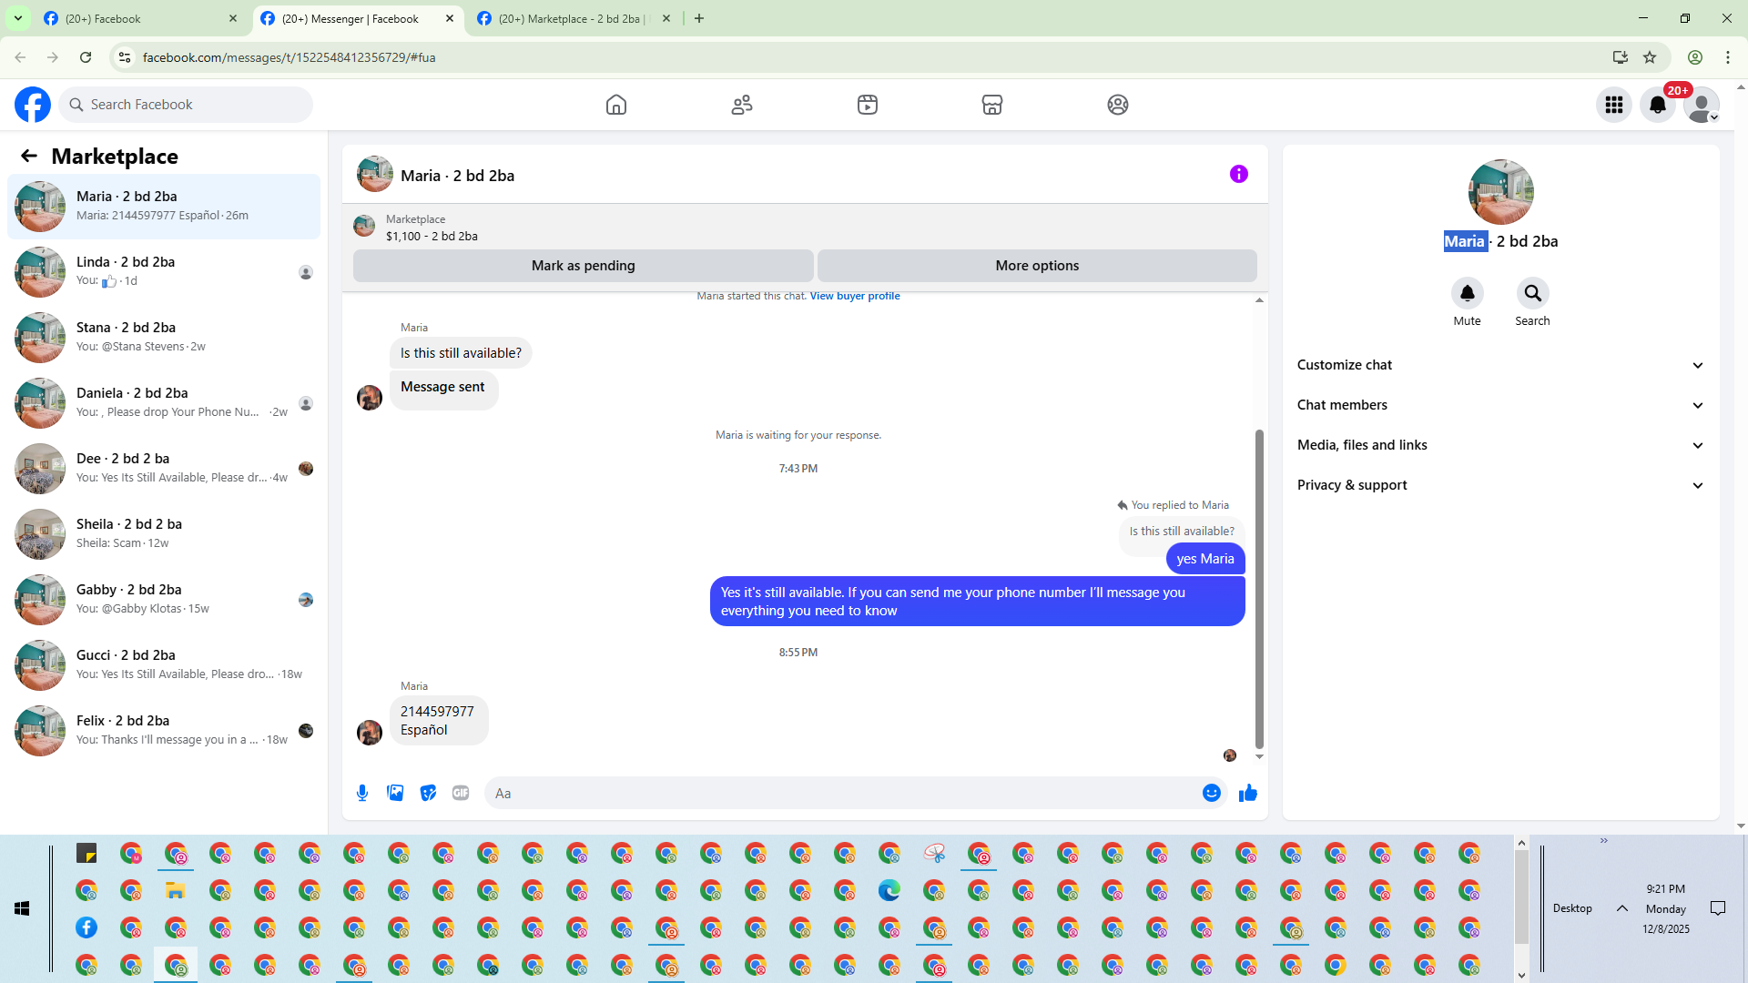Viewport: 1748px width, 983px height.
Task: Mute this conversation
Action: point(1468,293)
